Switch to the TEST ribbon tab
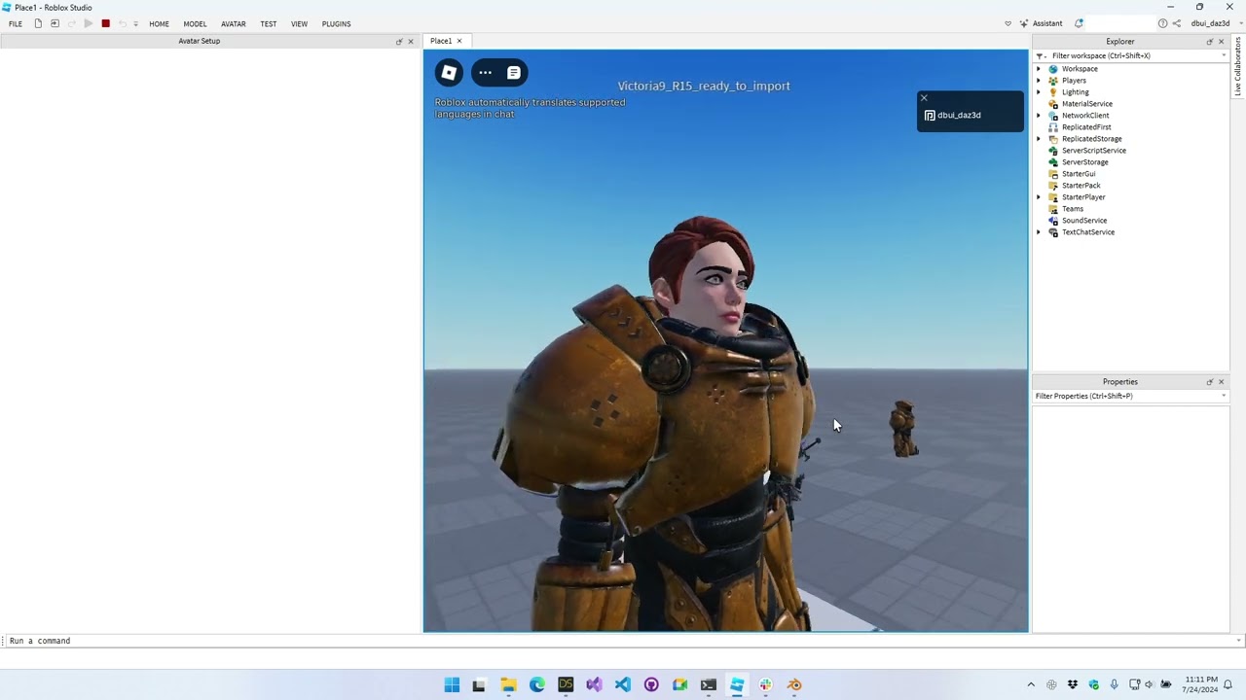The image size is (1246, 700). coord(269,23)
